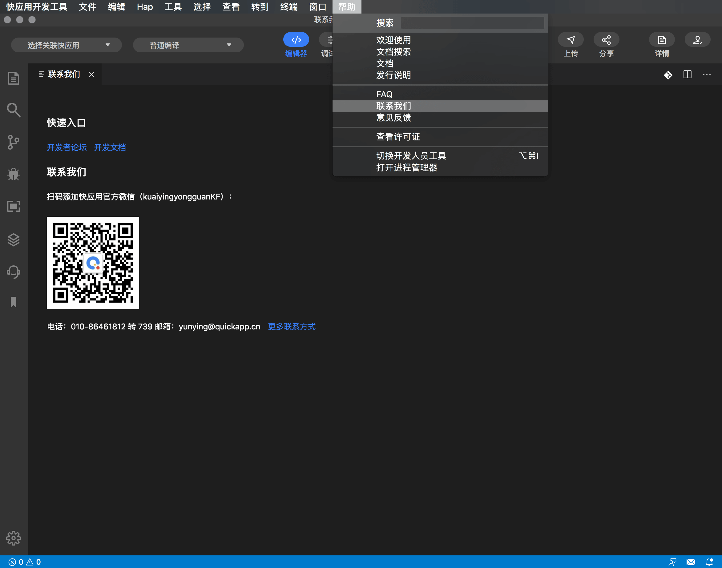
Task: Open the settings gear icon
Action: [13, 538]
